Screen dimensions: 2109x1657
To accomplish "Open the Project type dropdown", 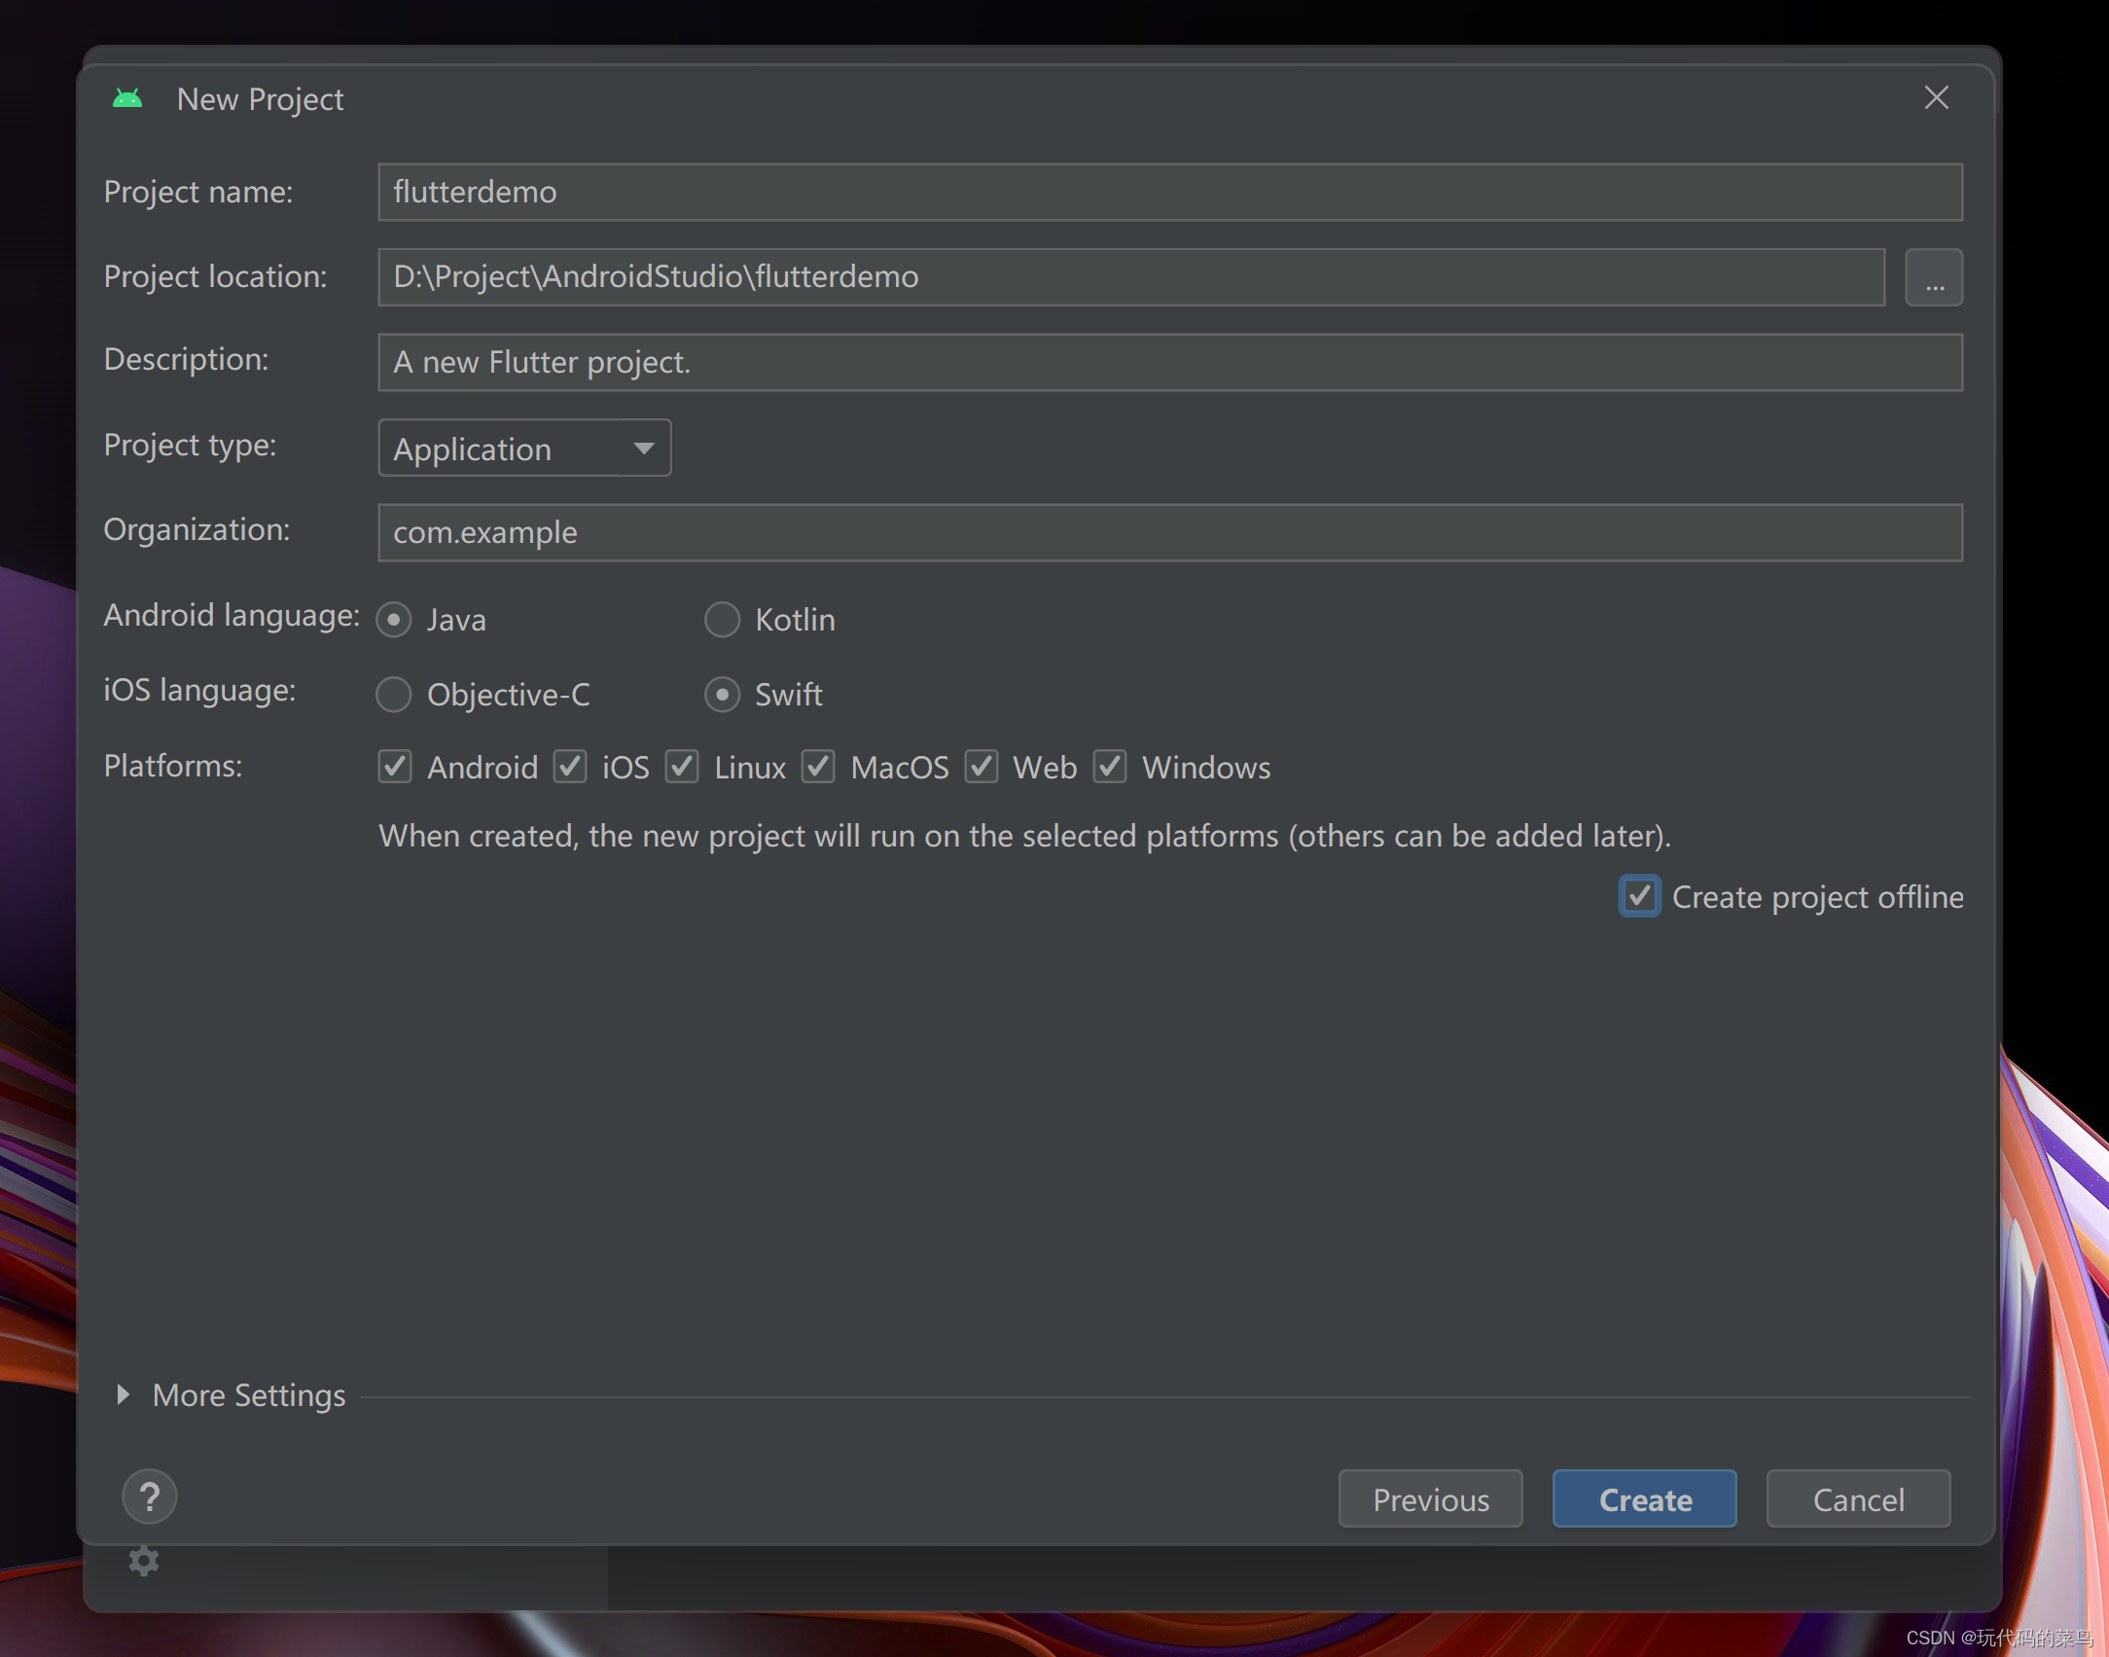I will point(524,449).
